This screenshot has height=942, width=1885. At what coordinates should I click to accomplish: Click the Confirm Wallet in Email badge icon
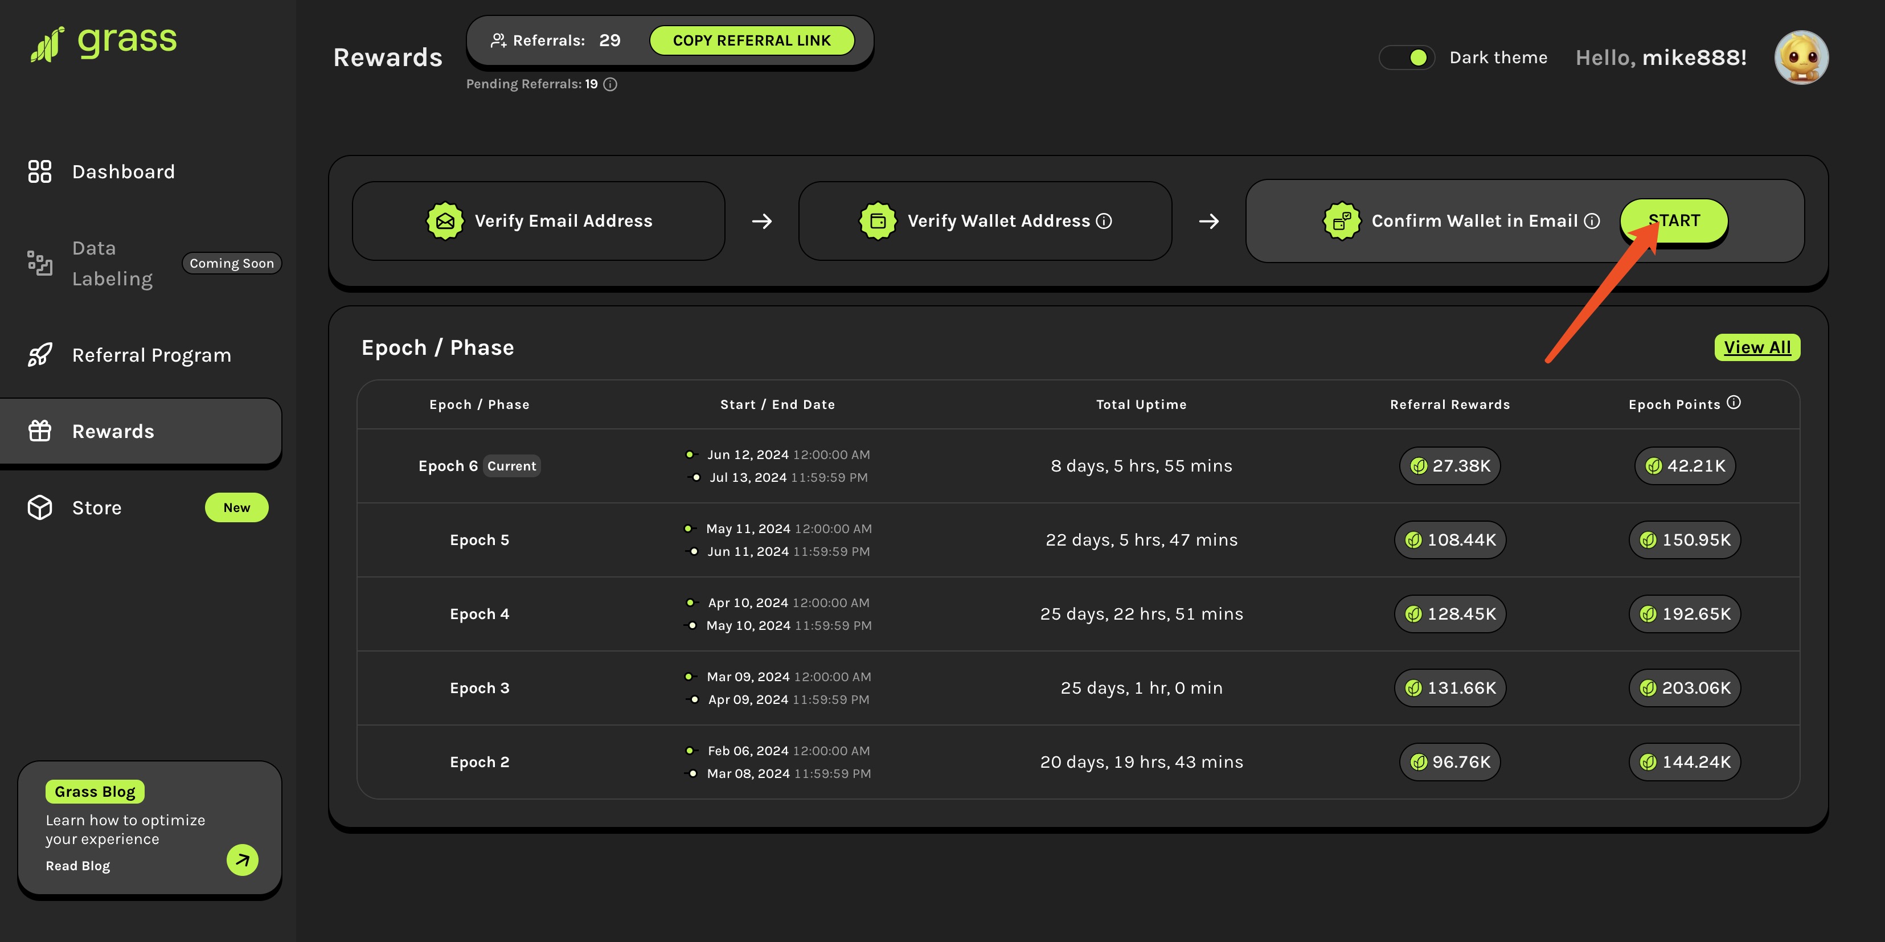coord(1341,221)
